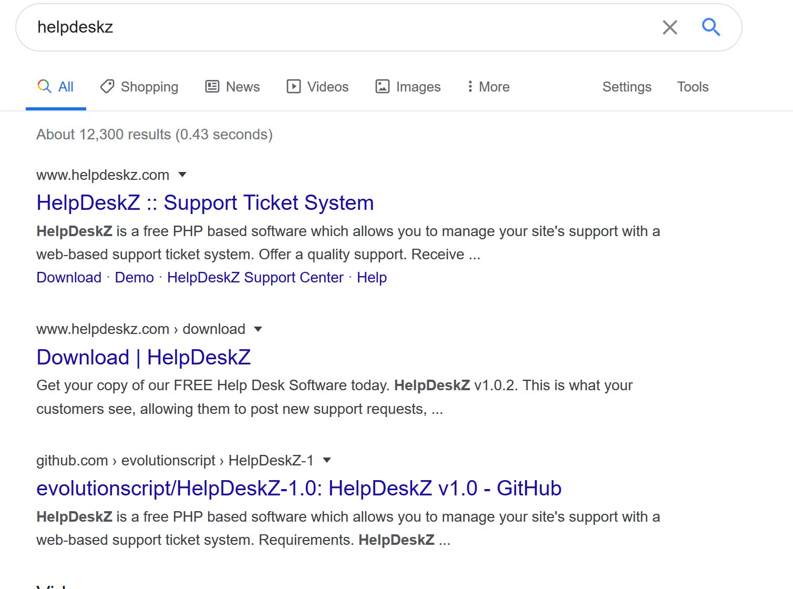Image resolution: width=793 pixels, height=589 pixels.
Task: Open the evolutionscript/HelpDeskZ-1.0 GitHub result
Action: [298, 489]
